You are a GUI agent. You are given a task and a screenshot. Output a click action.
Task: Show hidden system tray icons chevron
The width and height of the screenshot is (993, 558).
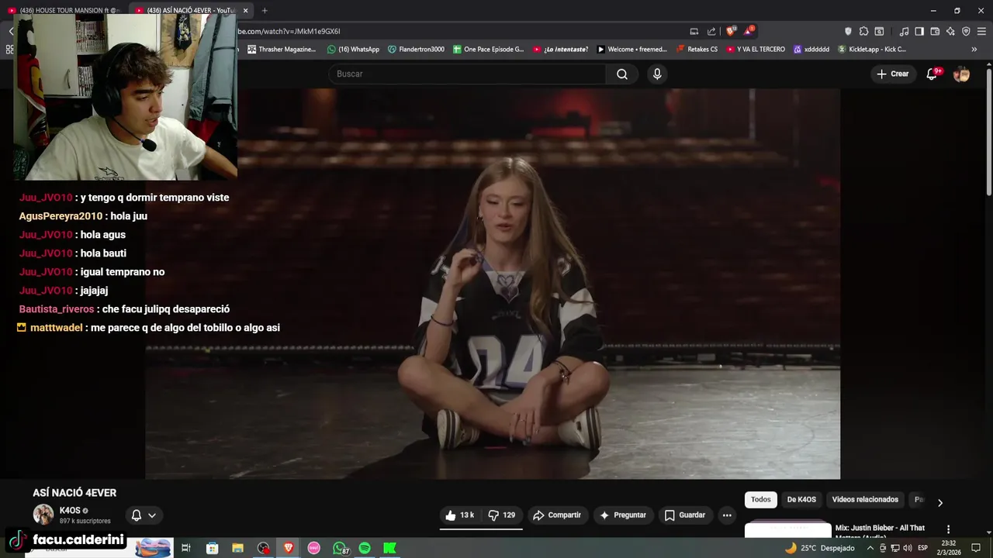pos(870,548)
